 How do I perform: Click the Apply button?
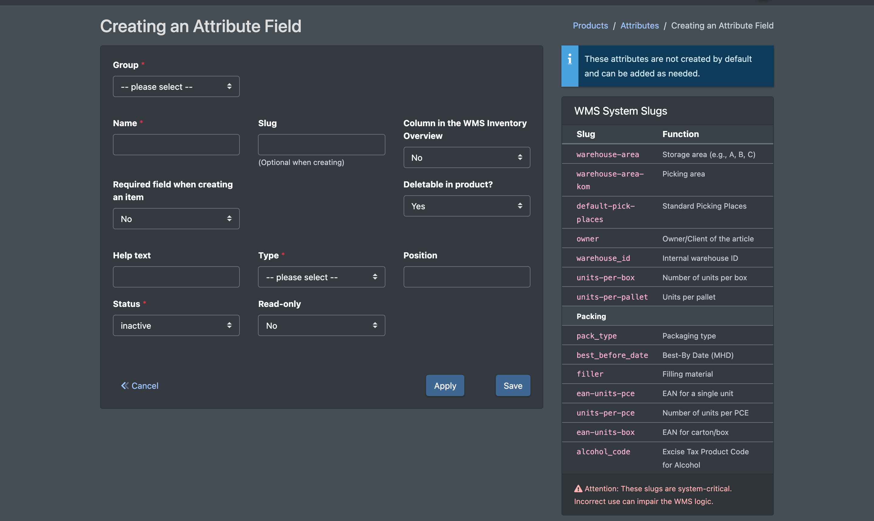click(445, 385)
